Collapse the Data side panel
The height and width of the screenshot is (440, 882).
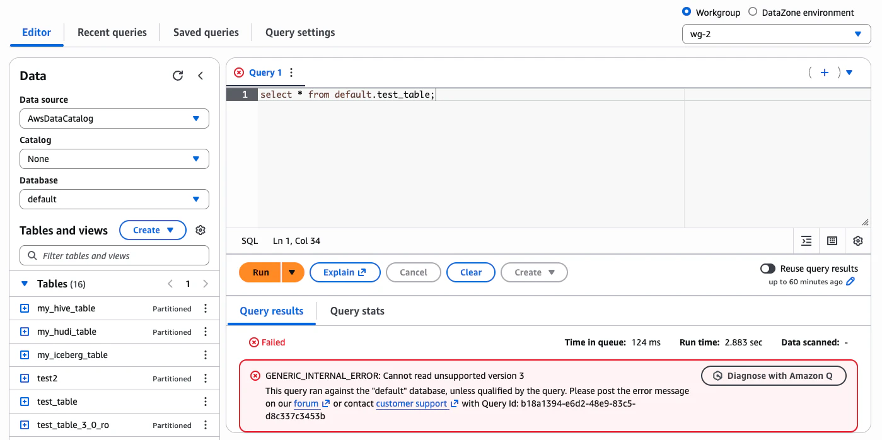pyautogui.click(x=200, y=76)
